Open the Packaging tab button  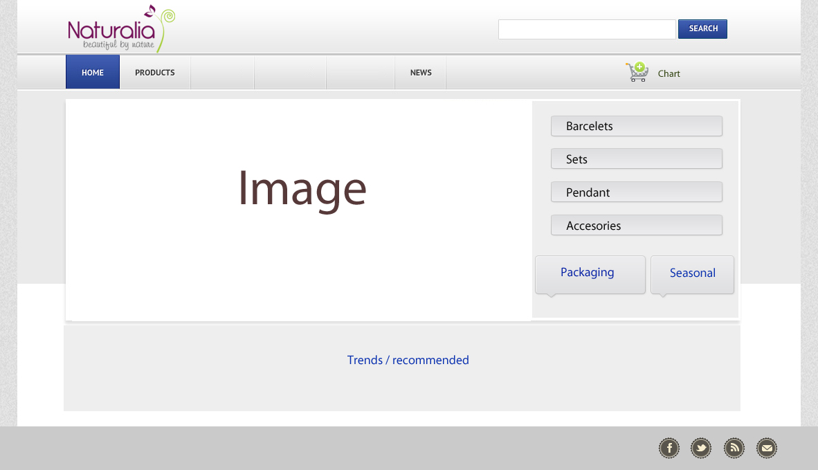590,273
